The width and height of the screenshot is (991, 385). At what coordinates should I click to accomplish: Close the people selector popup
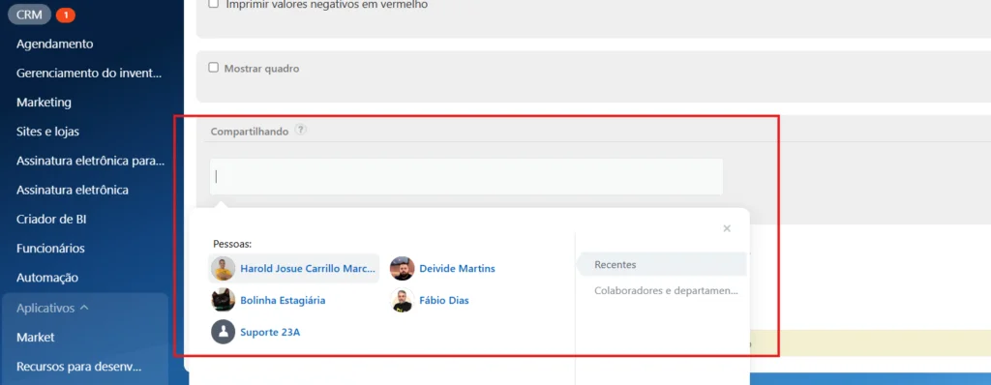(727, 228)
